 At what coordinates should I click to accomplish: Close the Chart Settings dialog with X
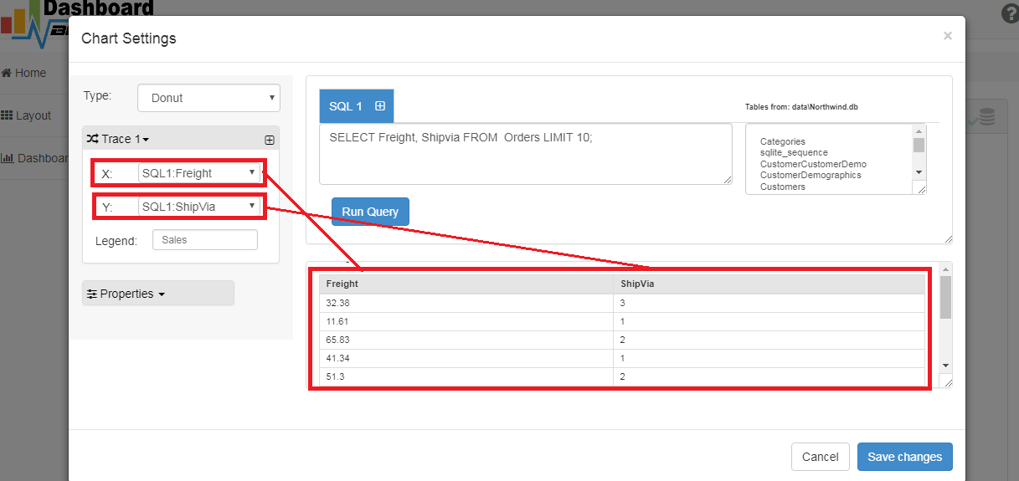pyautogui.click(x=947, y=36)
